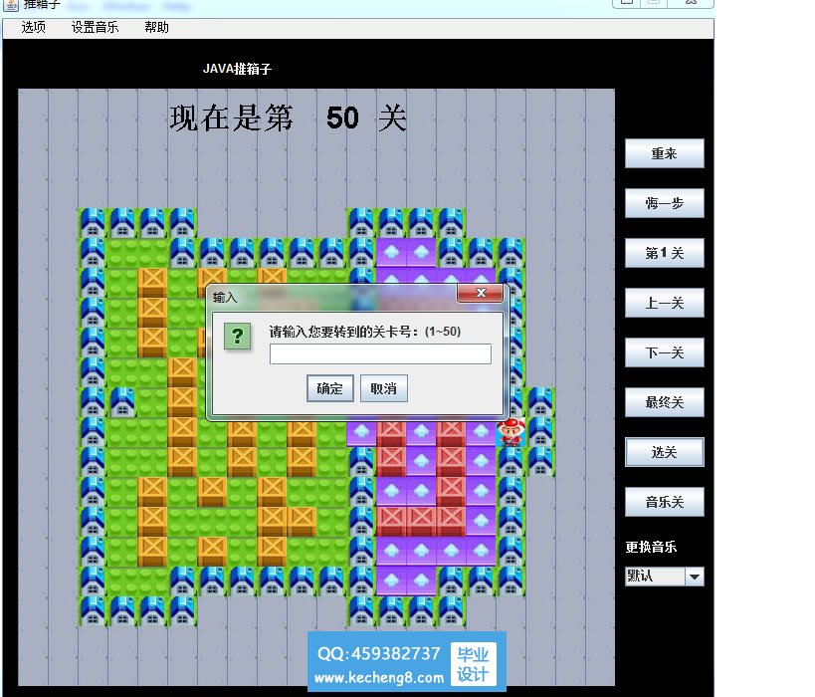Advance with the 下一关 button

(665, 352)
